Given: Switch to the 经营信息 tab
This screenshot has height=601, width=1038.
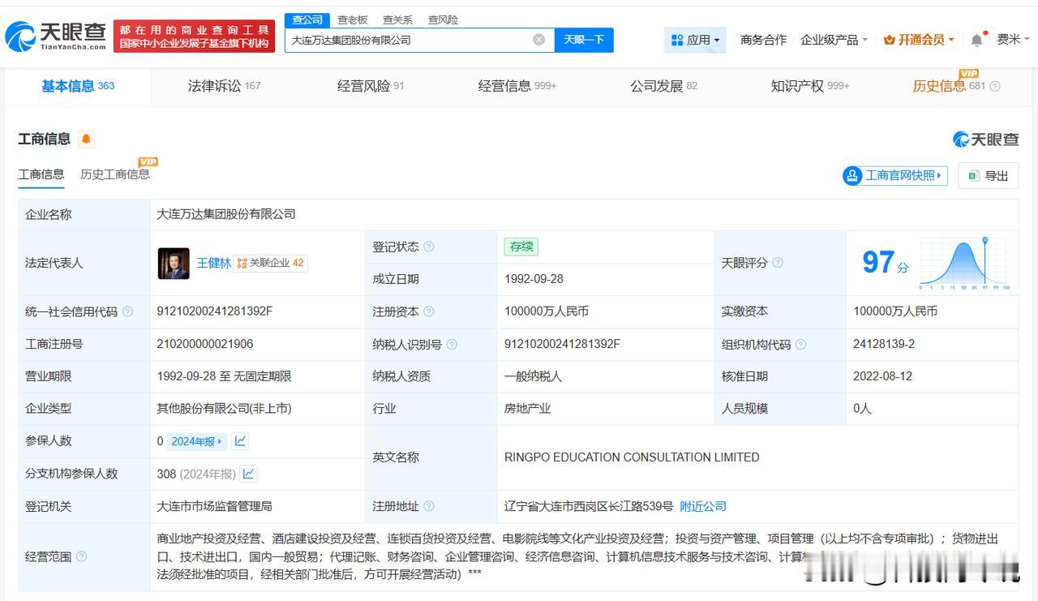Looking at the screenshot, I should [x=517, y=86].
